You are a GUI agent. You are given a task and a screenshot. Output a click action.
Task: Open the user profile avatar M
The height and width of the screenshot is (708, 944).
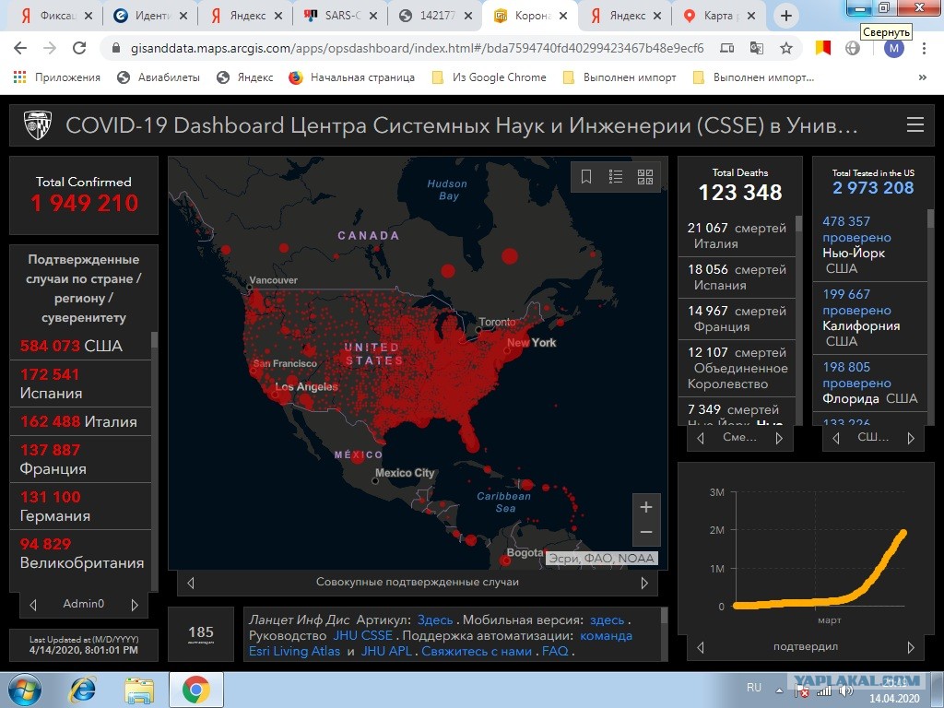894,48
